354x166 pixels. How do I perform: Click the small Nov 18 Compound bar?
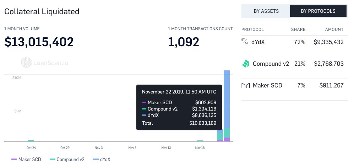coord(200,141)
